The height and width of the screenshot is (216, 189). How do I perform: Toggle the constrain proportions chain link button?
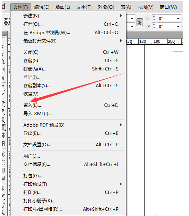point(140,22)
